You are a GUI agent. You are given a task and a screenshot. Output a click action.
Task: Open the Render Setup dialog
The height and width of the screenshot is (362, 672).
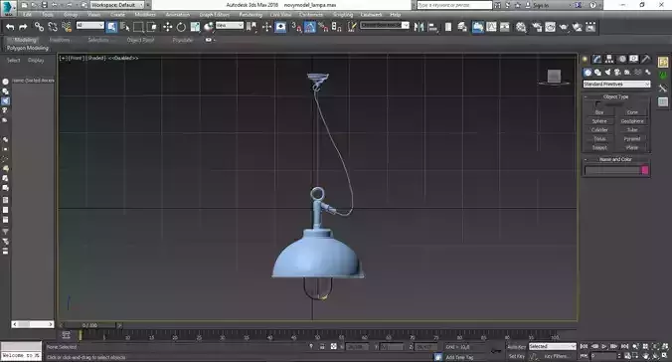(x=537, y=27)
